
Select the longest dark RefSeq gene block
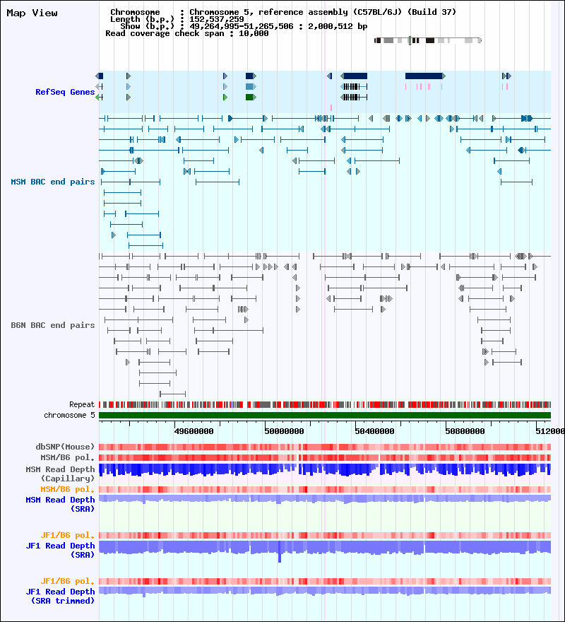pos(425,76)
